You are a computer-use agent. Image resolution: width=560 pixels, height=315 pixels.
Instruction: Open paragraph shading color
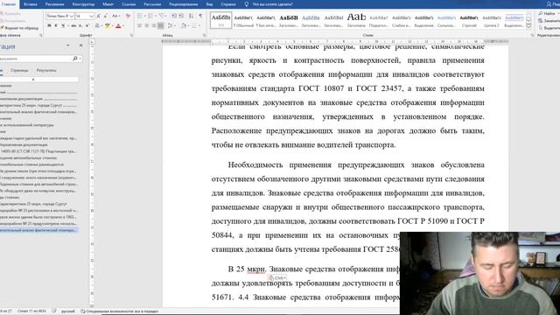184,25
